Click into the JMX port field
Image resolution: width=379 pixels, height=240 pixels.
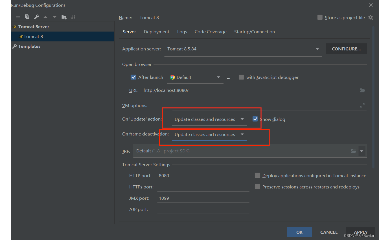203,198
